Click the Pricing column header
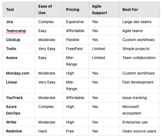Viewport: 163px width, 139px height. coord(73,10)
